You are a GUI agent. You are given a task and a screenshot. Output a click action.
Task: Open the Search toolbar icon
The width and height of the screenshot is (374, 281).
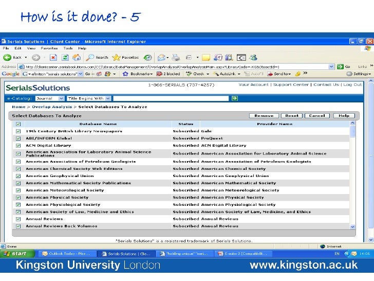pyautogui.click(x=90, y=57)
